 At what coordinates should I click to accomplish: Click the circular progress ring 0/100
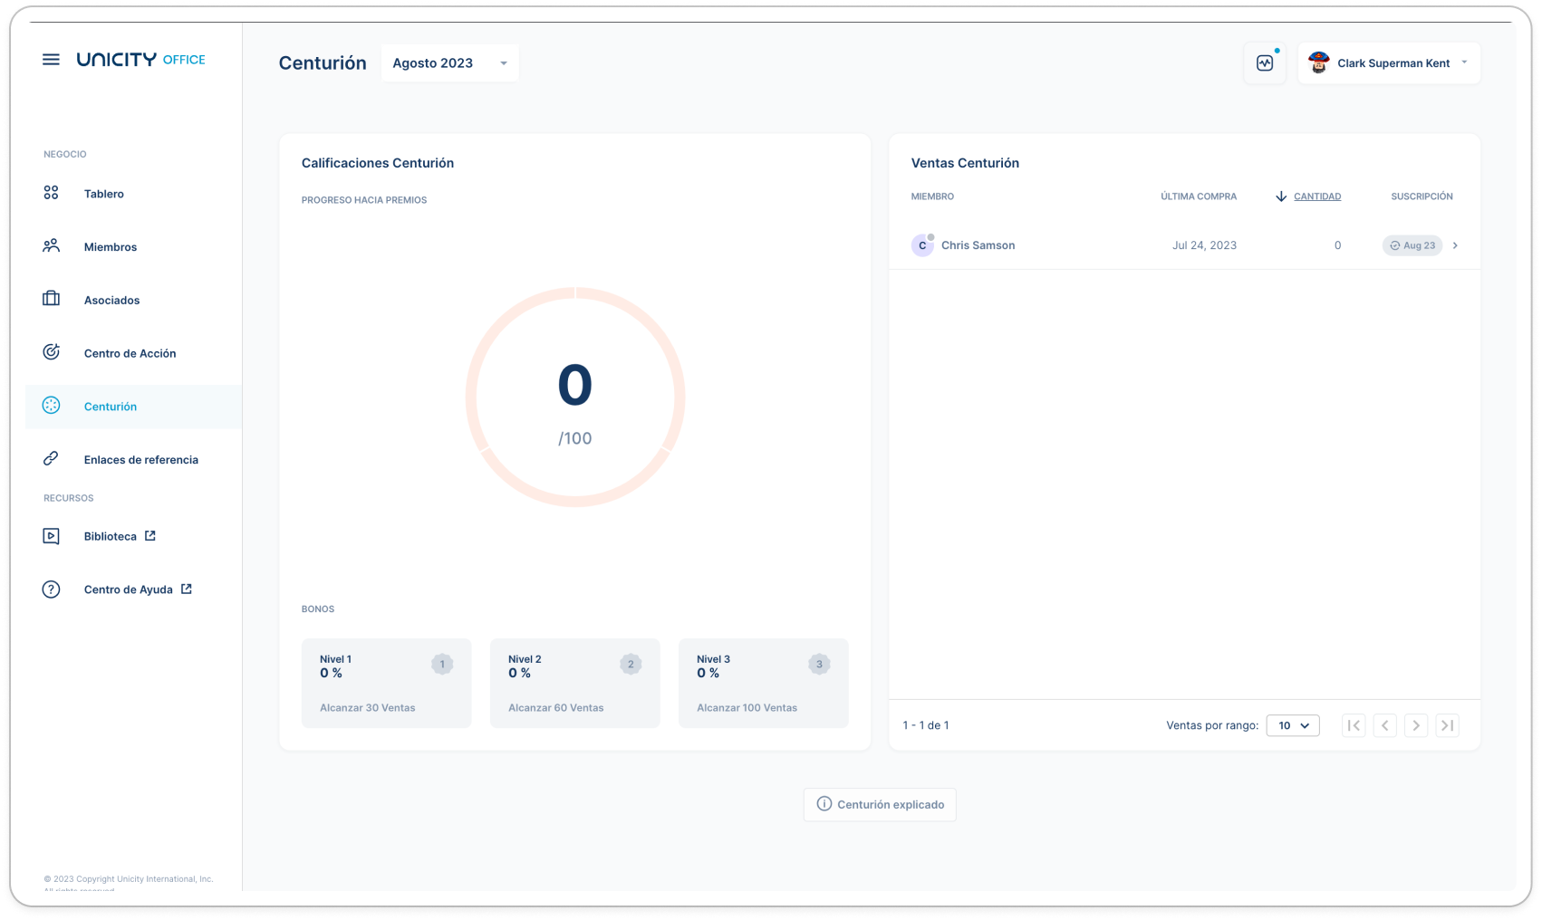(575, 397)
